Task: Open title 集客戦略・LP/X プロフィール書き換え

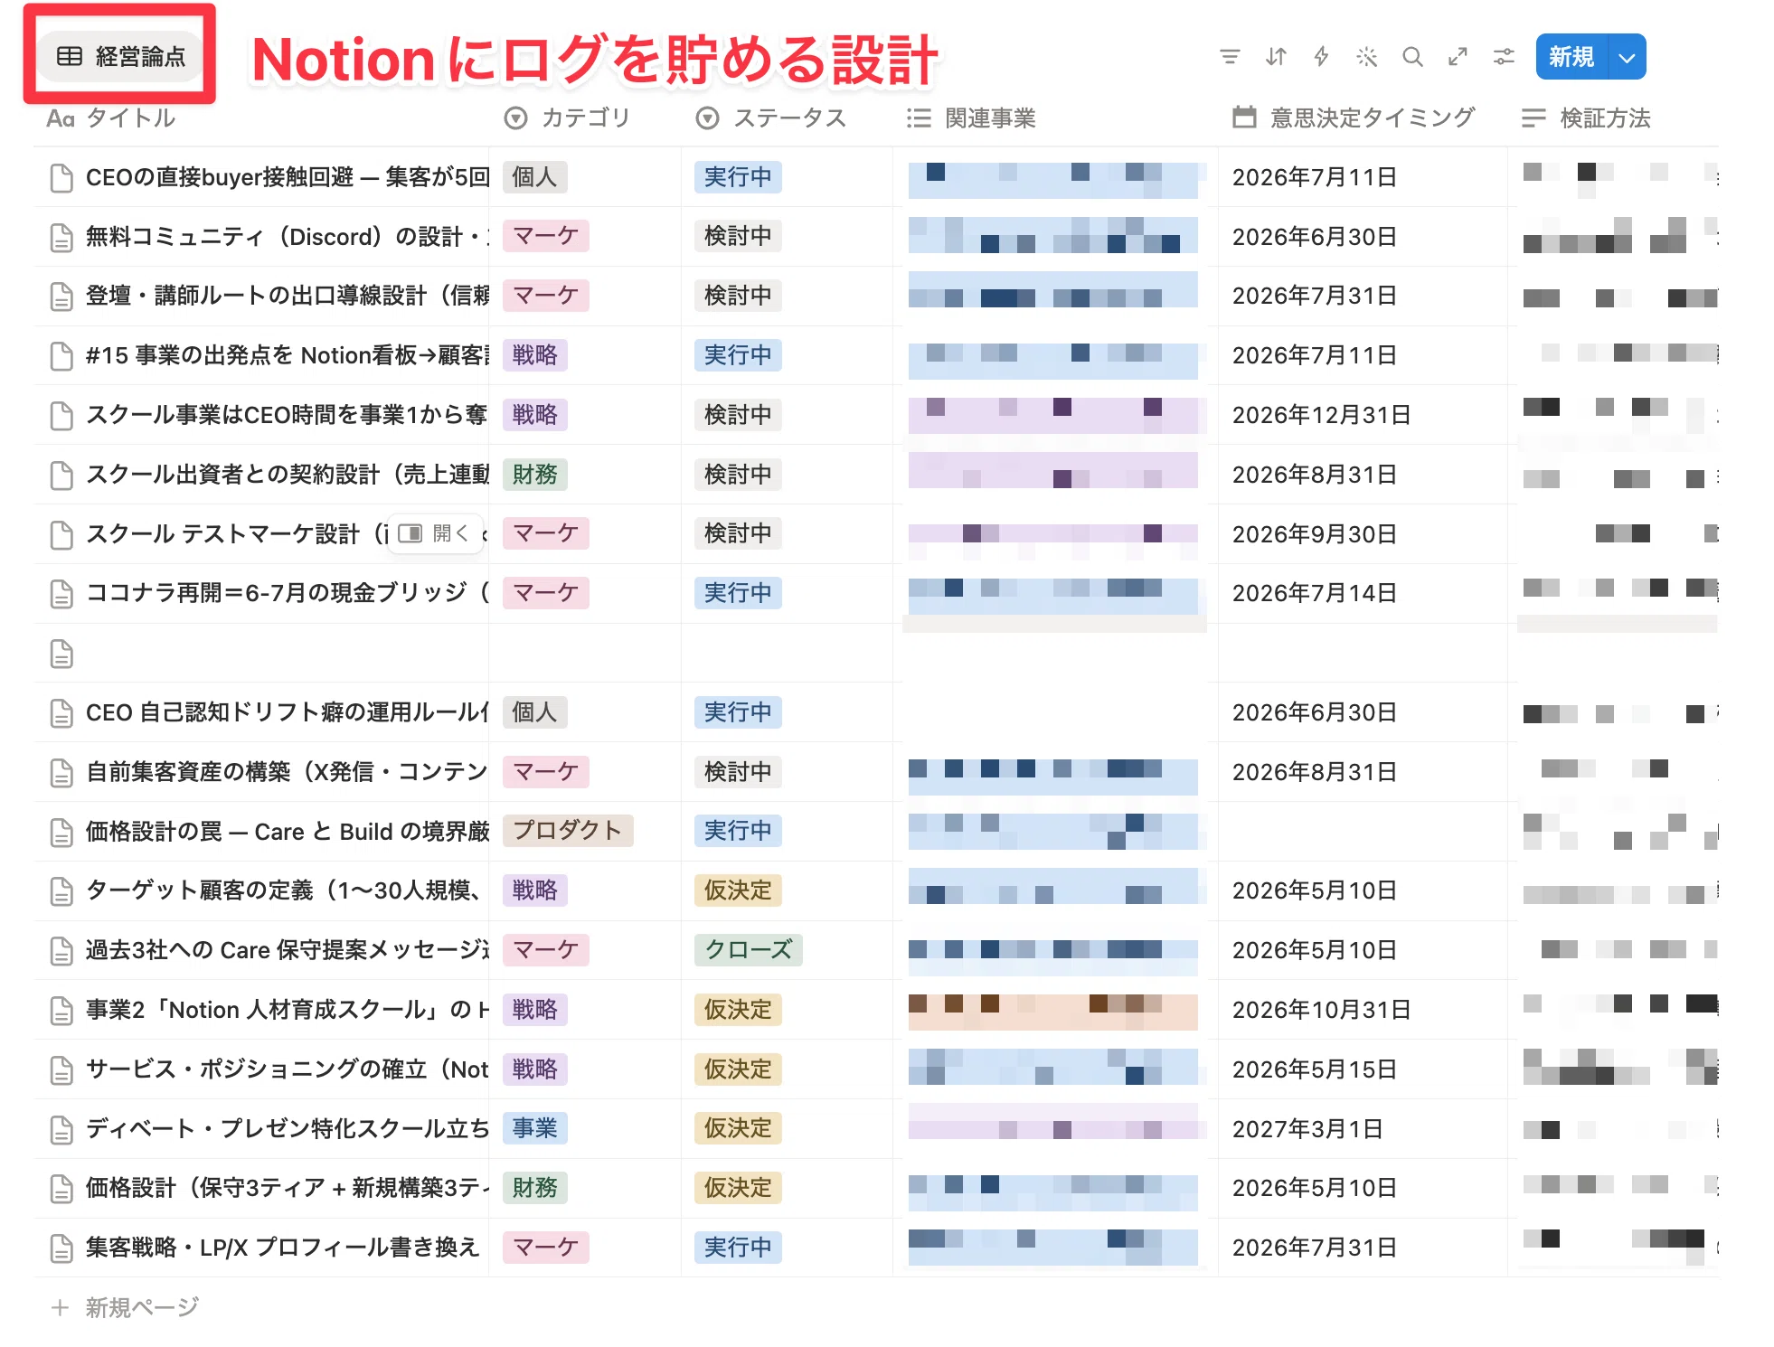Action: click(x=282, y=1248)
